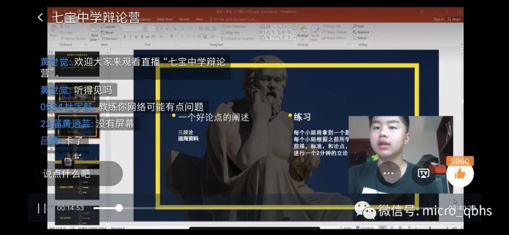Click the slide text 运用资料
509x235 pixels.
tap(188, 138)
